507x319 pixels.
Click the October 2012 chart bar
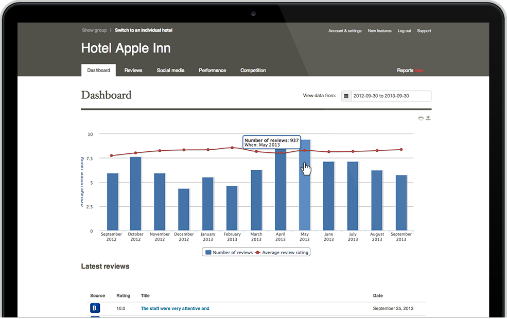click(x=135, y=193)
